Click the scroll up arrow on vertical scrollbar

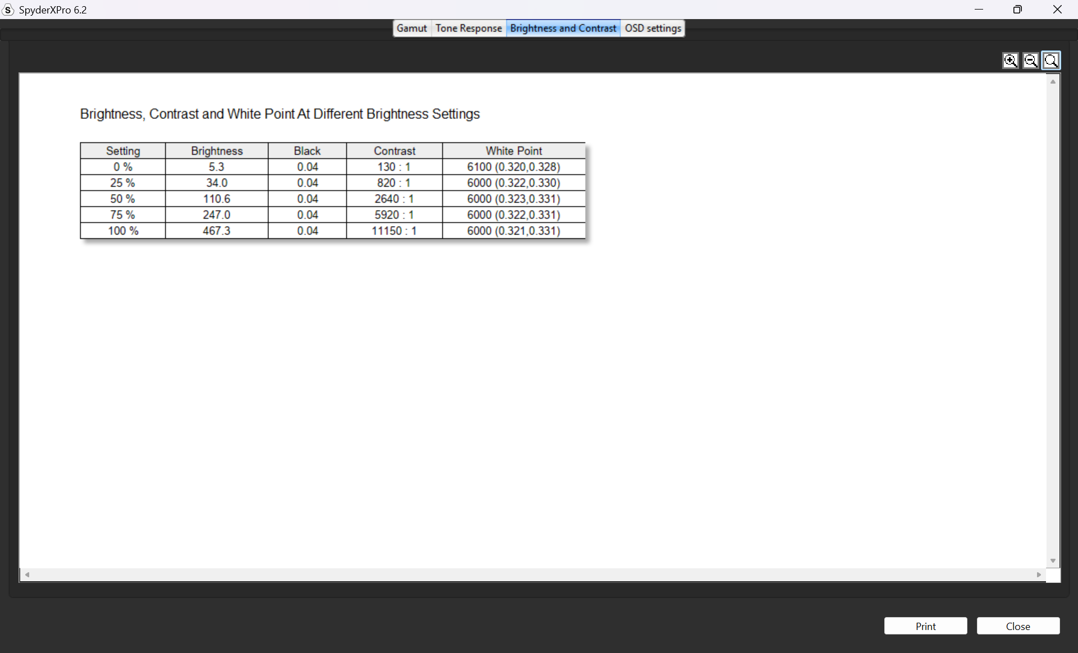point(1053,82)
